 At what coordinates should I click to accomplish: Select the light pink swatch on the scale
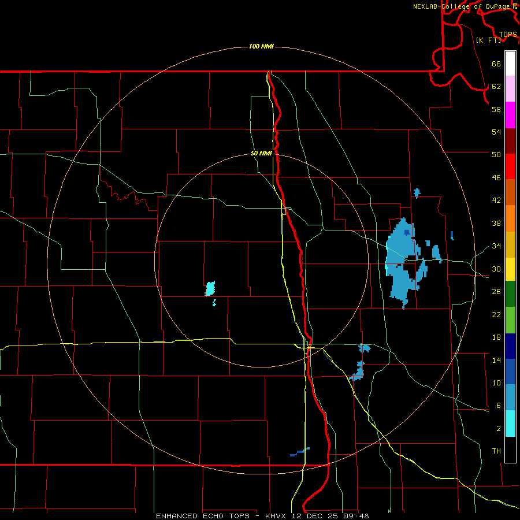click(x=510, y=89)
